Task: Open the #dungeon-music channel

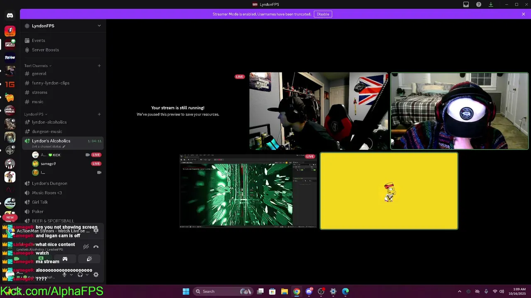Action: coord(63,132)
